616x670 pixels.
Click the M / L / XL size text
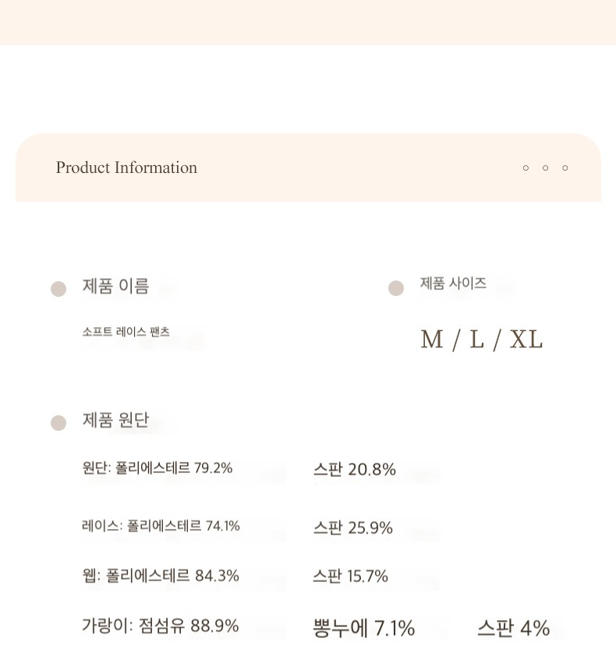click(x=482, y=340)
